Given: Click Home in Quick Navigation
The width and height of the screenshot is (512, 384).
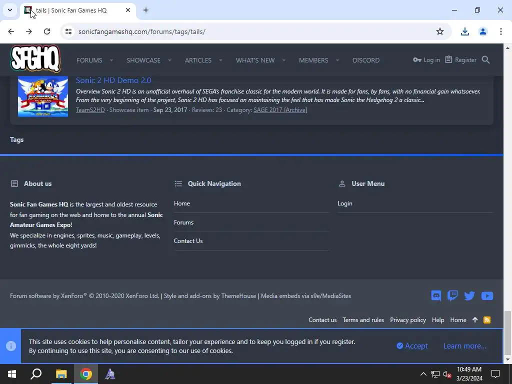Looking at the screenshot, I should pos(182,203).
